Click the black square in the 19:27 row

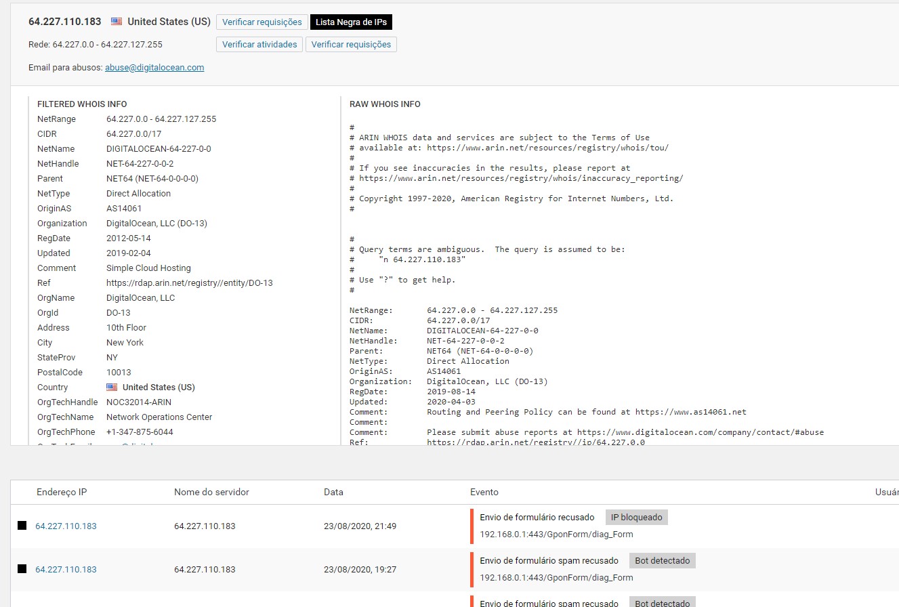point(22,569)
